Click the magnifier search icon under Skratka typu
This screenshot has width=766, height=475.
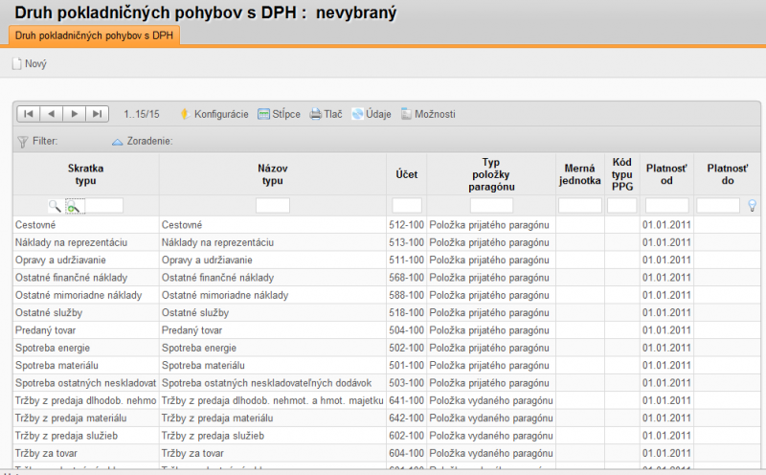55,206
